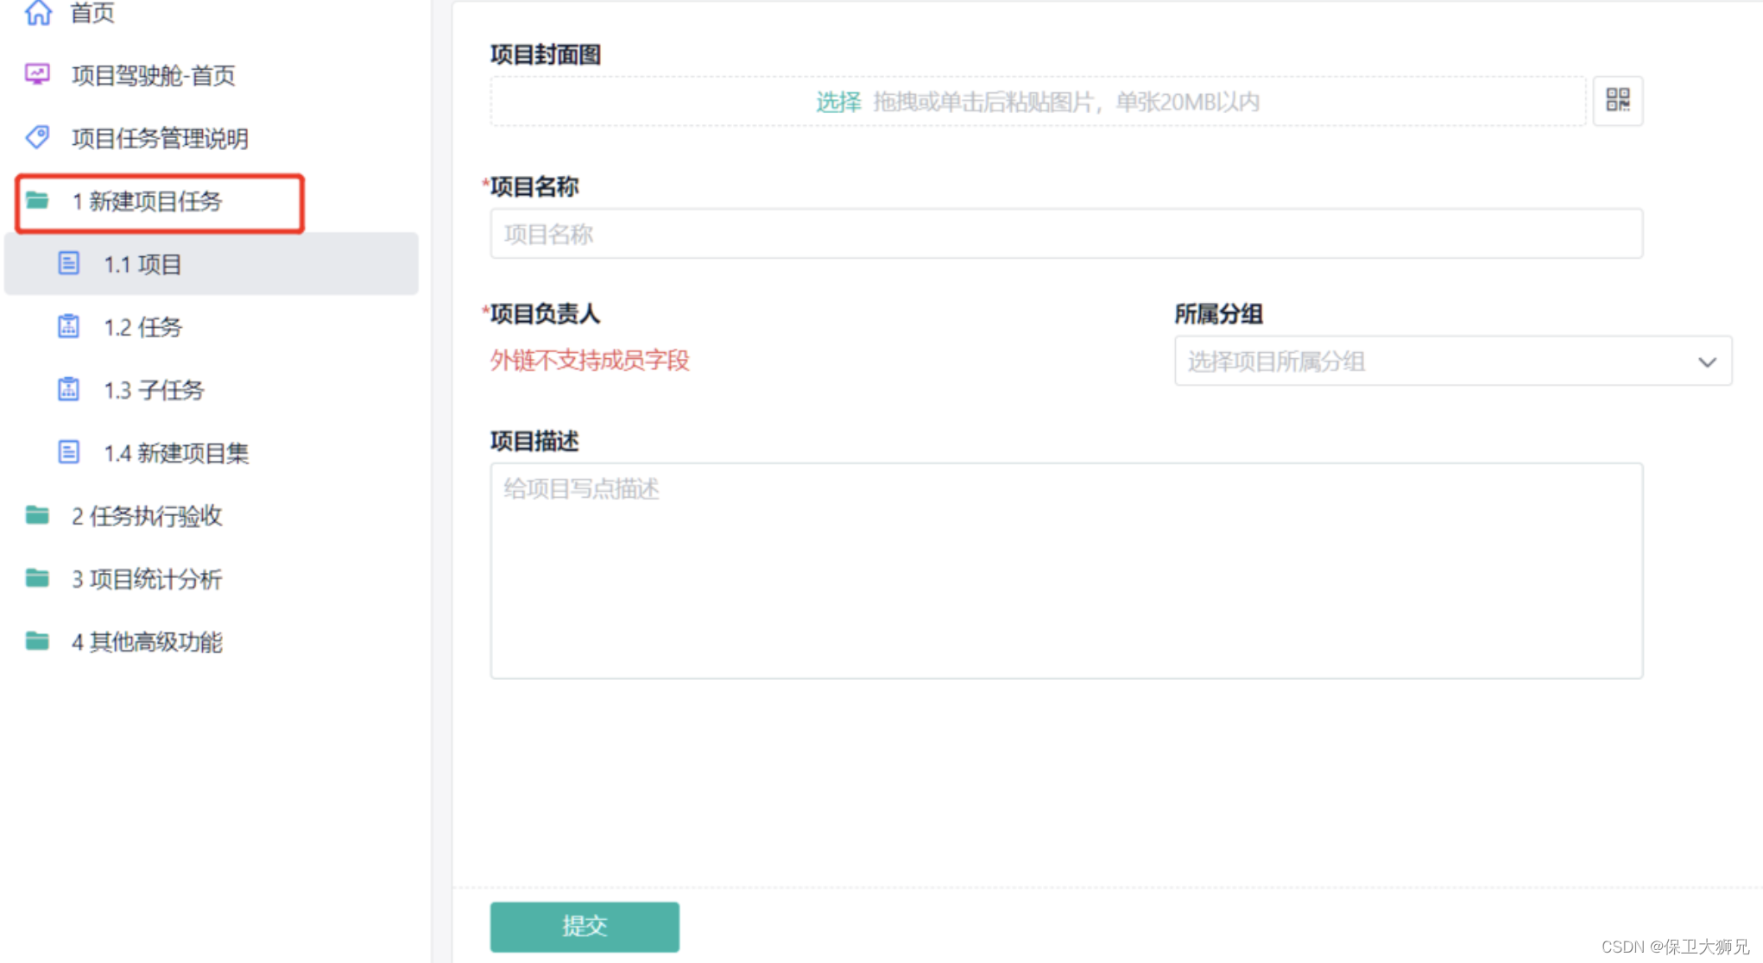Image resolution: width=1763 pixels, height=963 pixels.
Task: Open the 1.2 任务 menu item
Action: click(143, 327)
